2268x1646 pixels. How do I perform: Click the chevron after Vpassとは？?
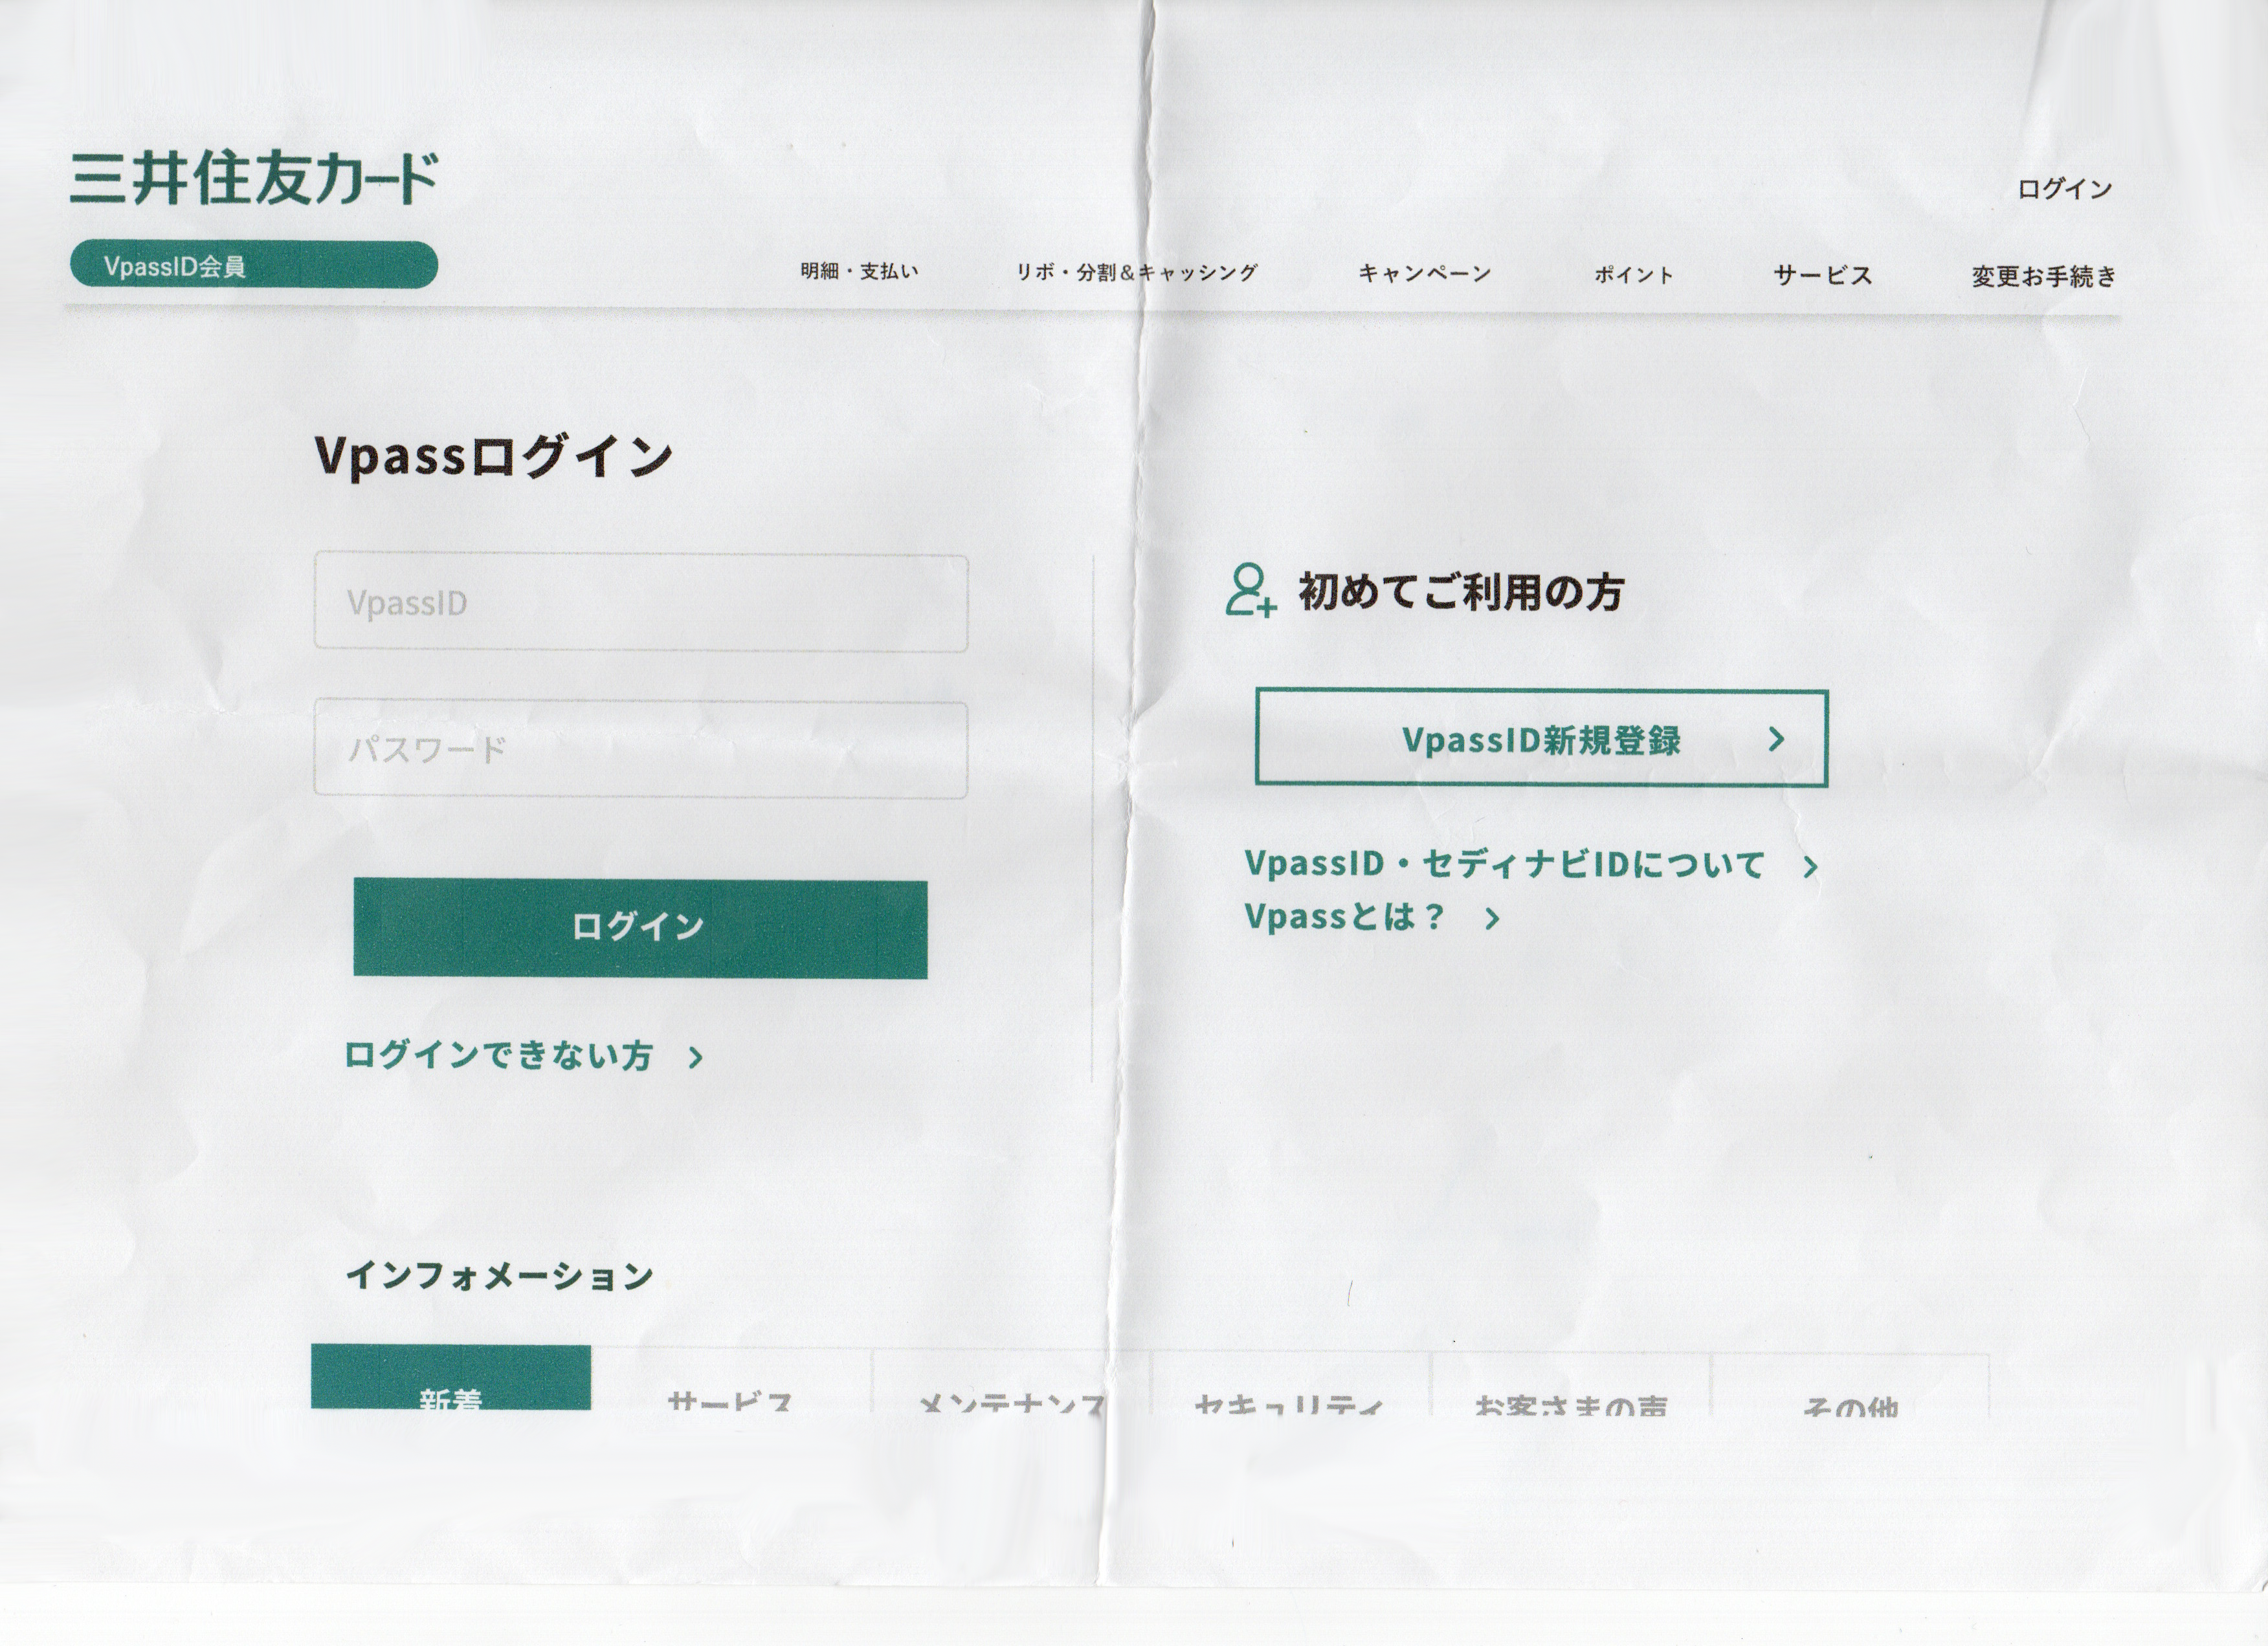coord(1492,919)
